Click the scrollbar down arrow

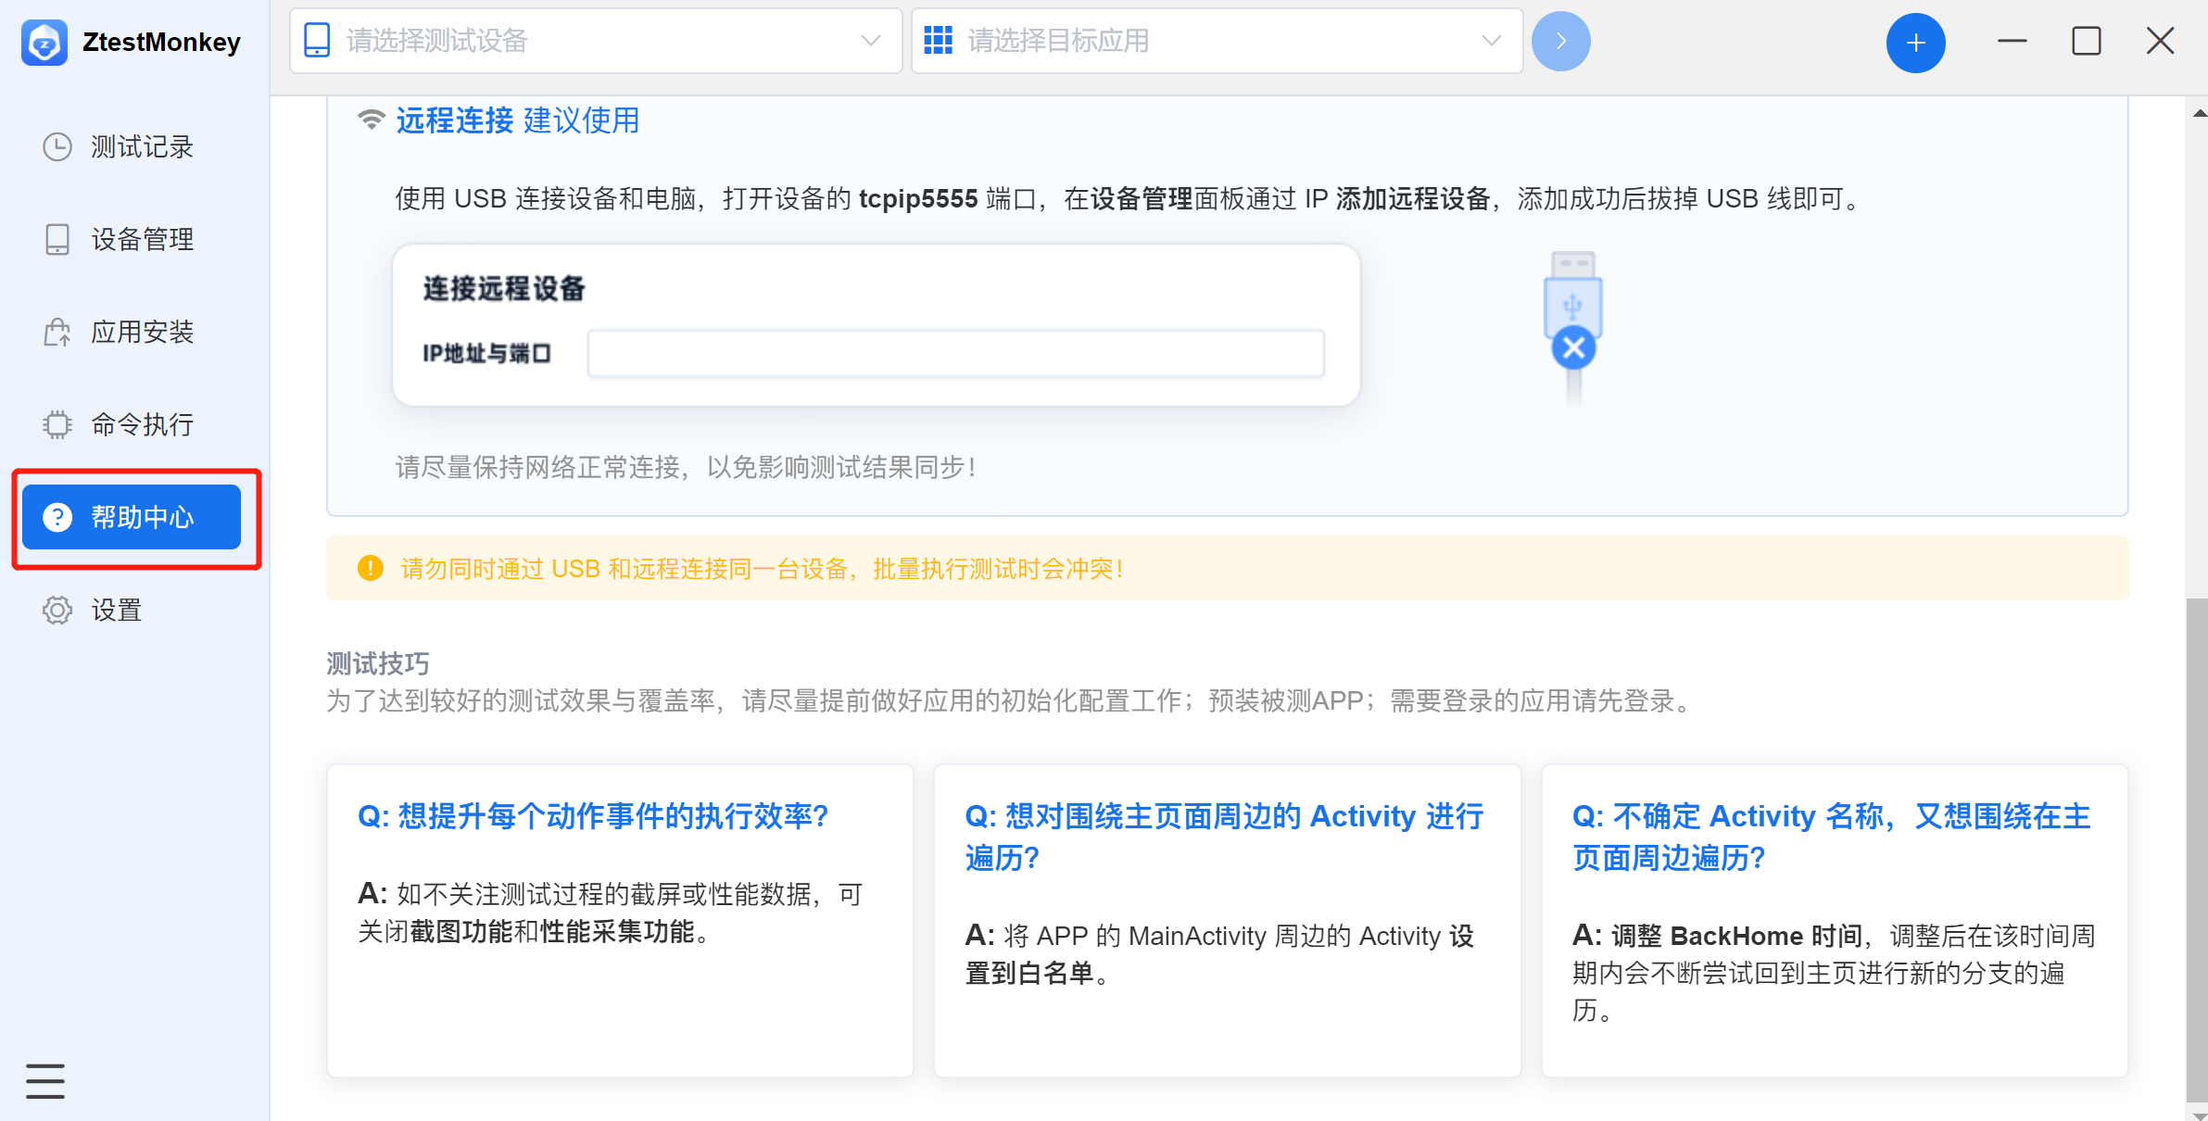tap(2199, 1115)
